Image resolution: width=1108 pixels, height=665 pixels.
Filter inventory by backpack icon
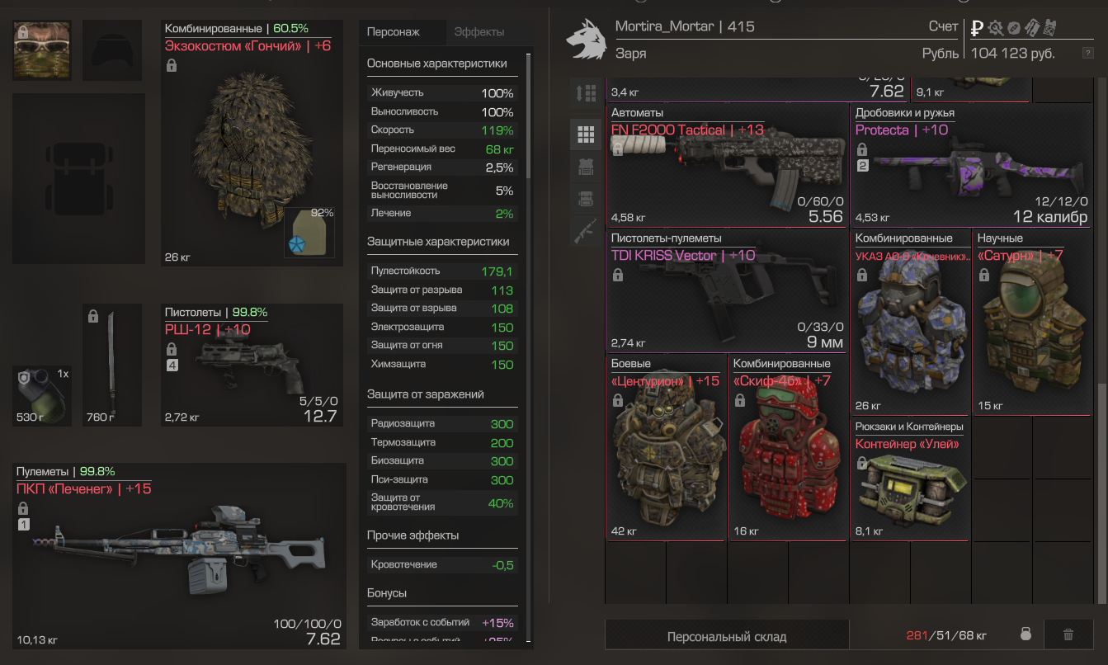[x=586, y=199]
